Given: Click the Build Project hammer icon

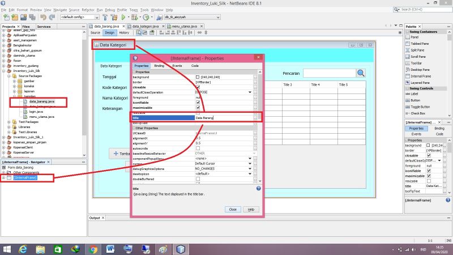Looking at the screenshot, I should [105, 18].
